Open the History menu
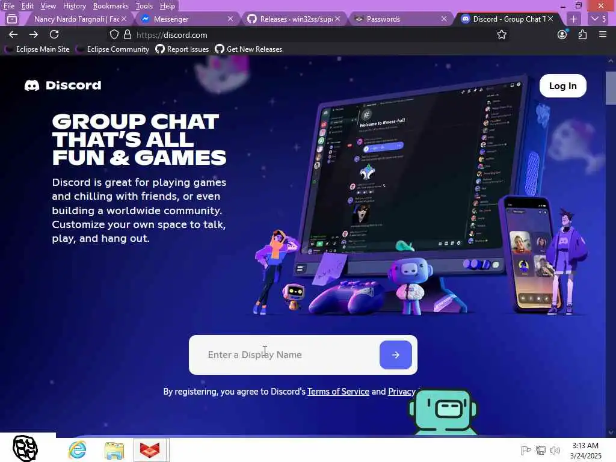Image resolution: width=616 pixels, height=462 pixels. [x=74, y=6]
